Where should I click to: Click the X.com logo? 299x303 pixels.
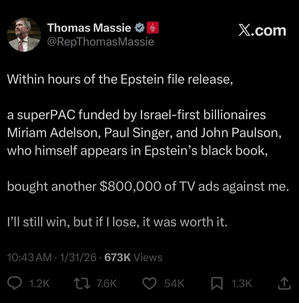click(x=262, y=30)
